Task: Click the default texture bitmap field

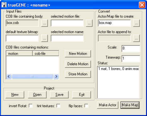Action: pyautogui.click(x=22, y=38)
